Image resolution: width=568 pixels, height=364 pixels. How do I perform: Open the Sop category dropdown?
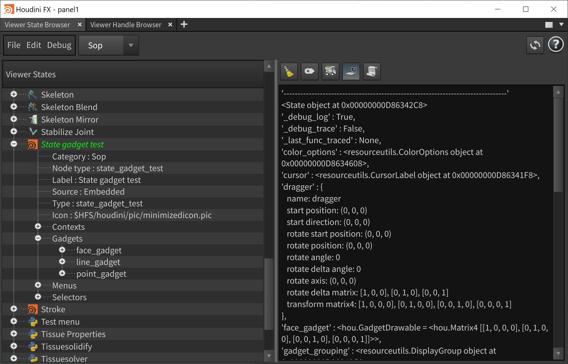tap(108, 45)
